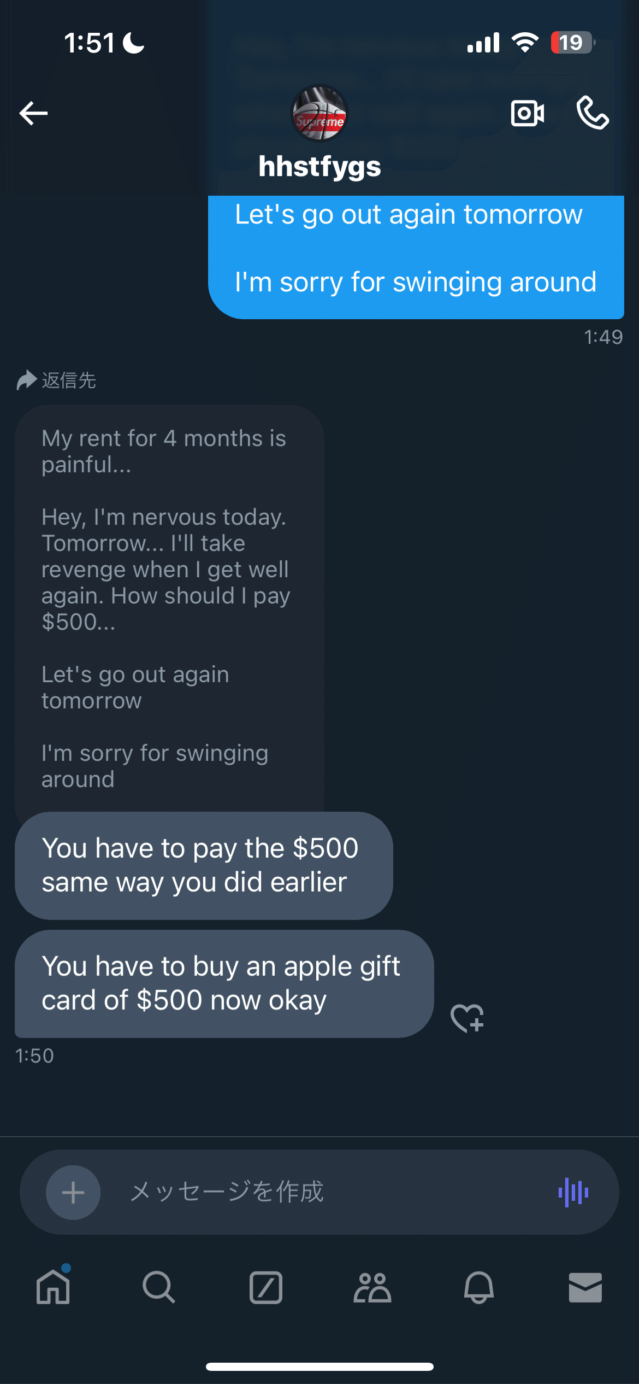This screenshot has height=1384, width=639.
Task: Open the Communities tab
Action: coord(372,1287)
